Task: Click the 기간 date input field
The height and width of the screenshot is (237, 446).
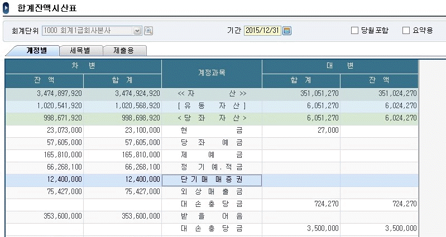Action: [262, 31]
